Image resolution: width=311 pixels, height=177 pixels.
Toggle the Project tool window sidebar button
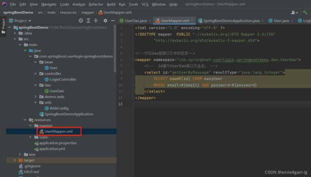[3, 26]
